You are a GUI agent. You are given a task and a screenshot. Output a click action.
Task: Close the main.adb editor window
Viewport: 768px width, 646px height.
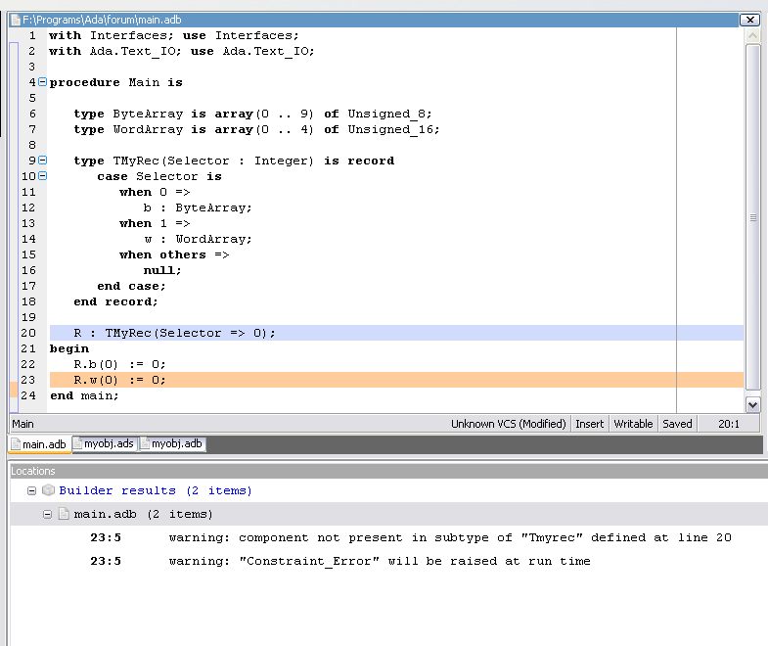749,20
